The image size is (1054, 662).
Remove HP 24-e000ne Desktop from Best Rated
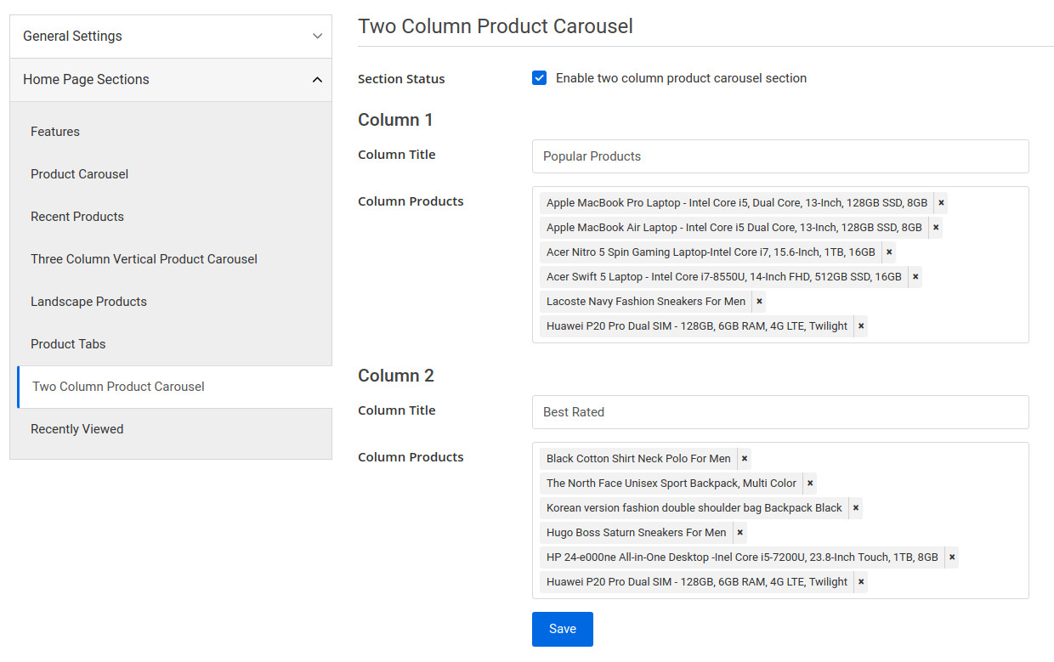click(951, 557)
